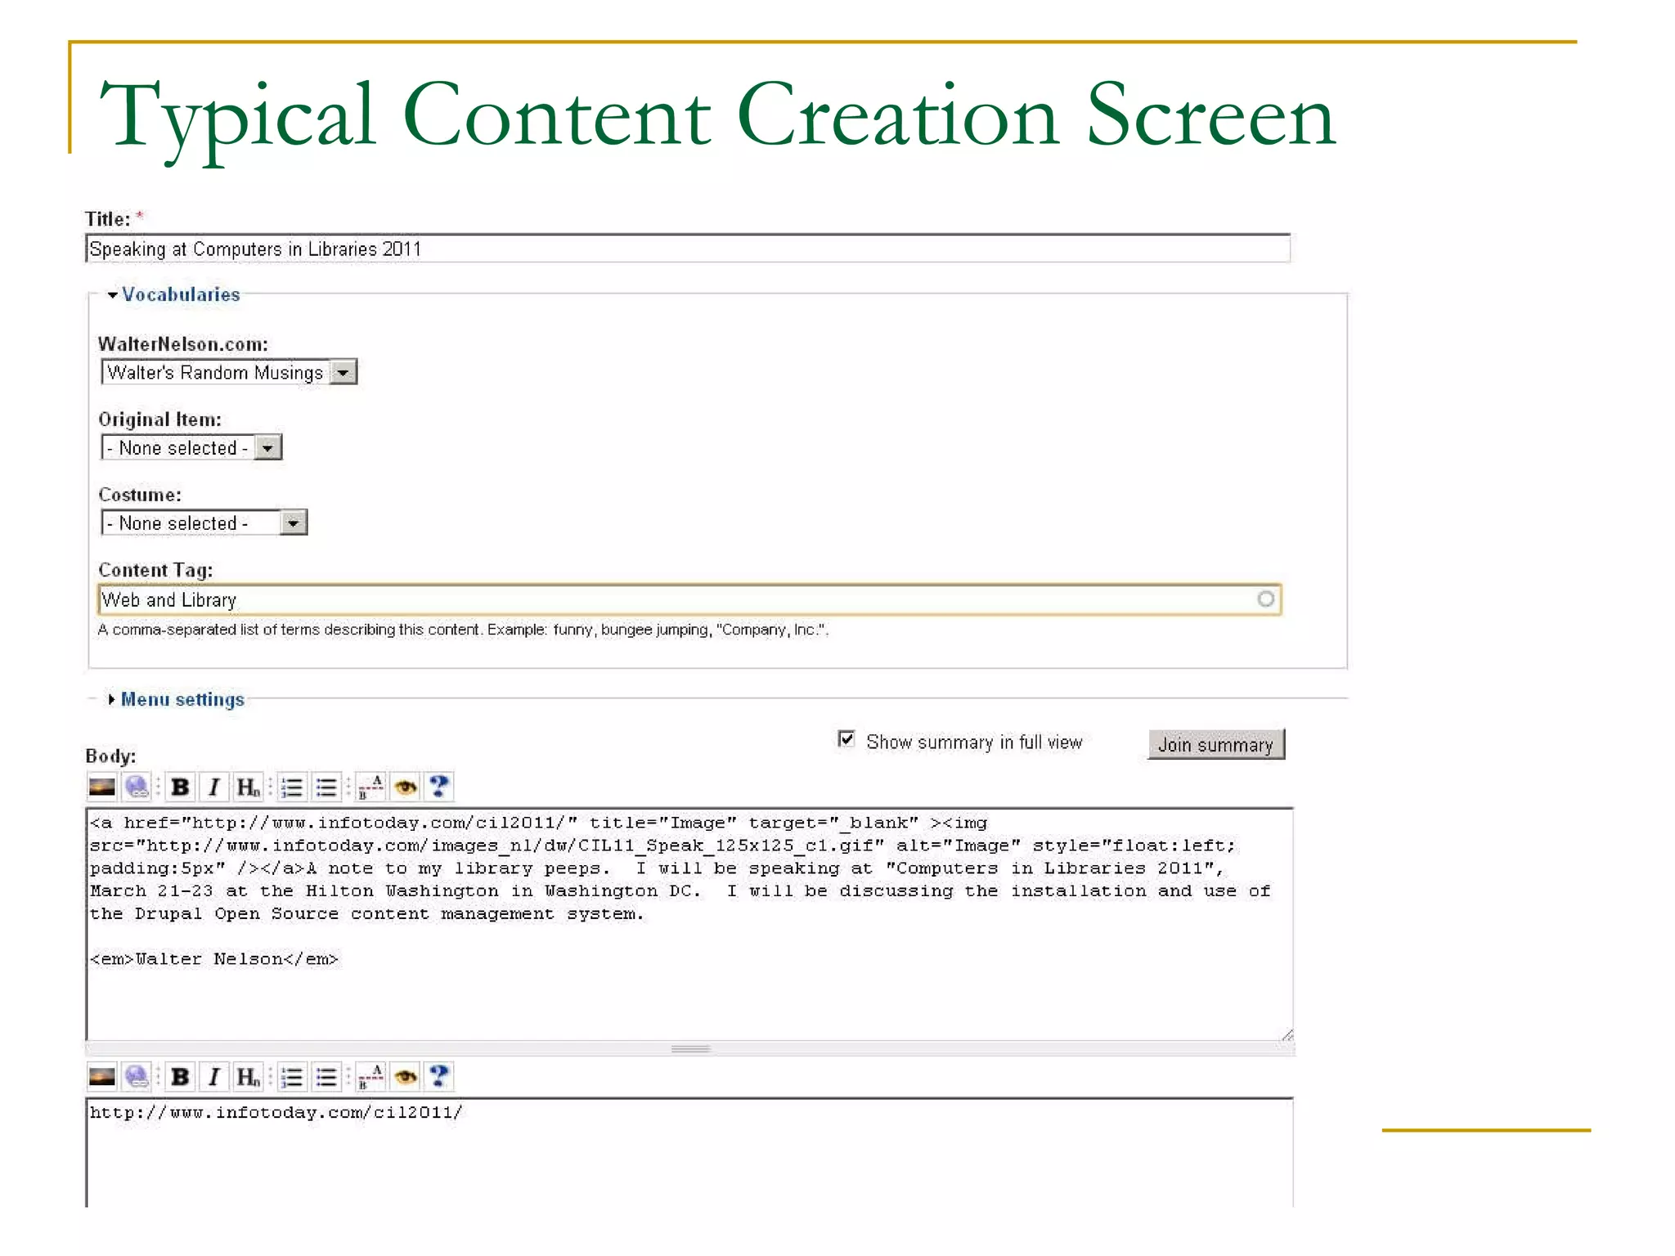Italic button in toolbar above HTML body text
The height and width of the screenshot is (1256, 1675).
tap(213, 787)
